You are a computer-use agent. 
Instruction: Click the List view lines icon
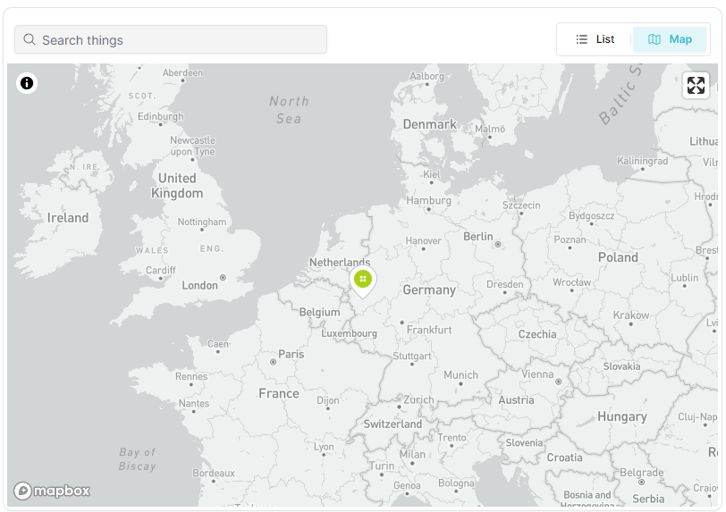[581, 39]
